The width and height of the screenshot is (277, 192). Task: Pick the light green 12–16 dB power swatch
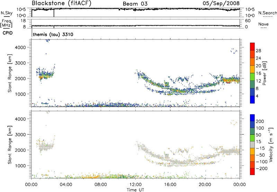252,77
